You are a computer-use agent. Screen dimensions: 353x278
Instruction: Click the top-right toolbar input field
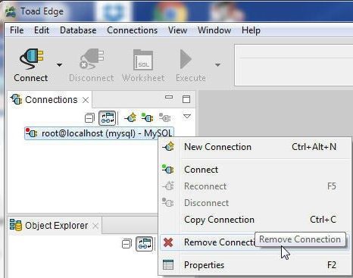pos(294,65)
